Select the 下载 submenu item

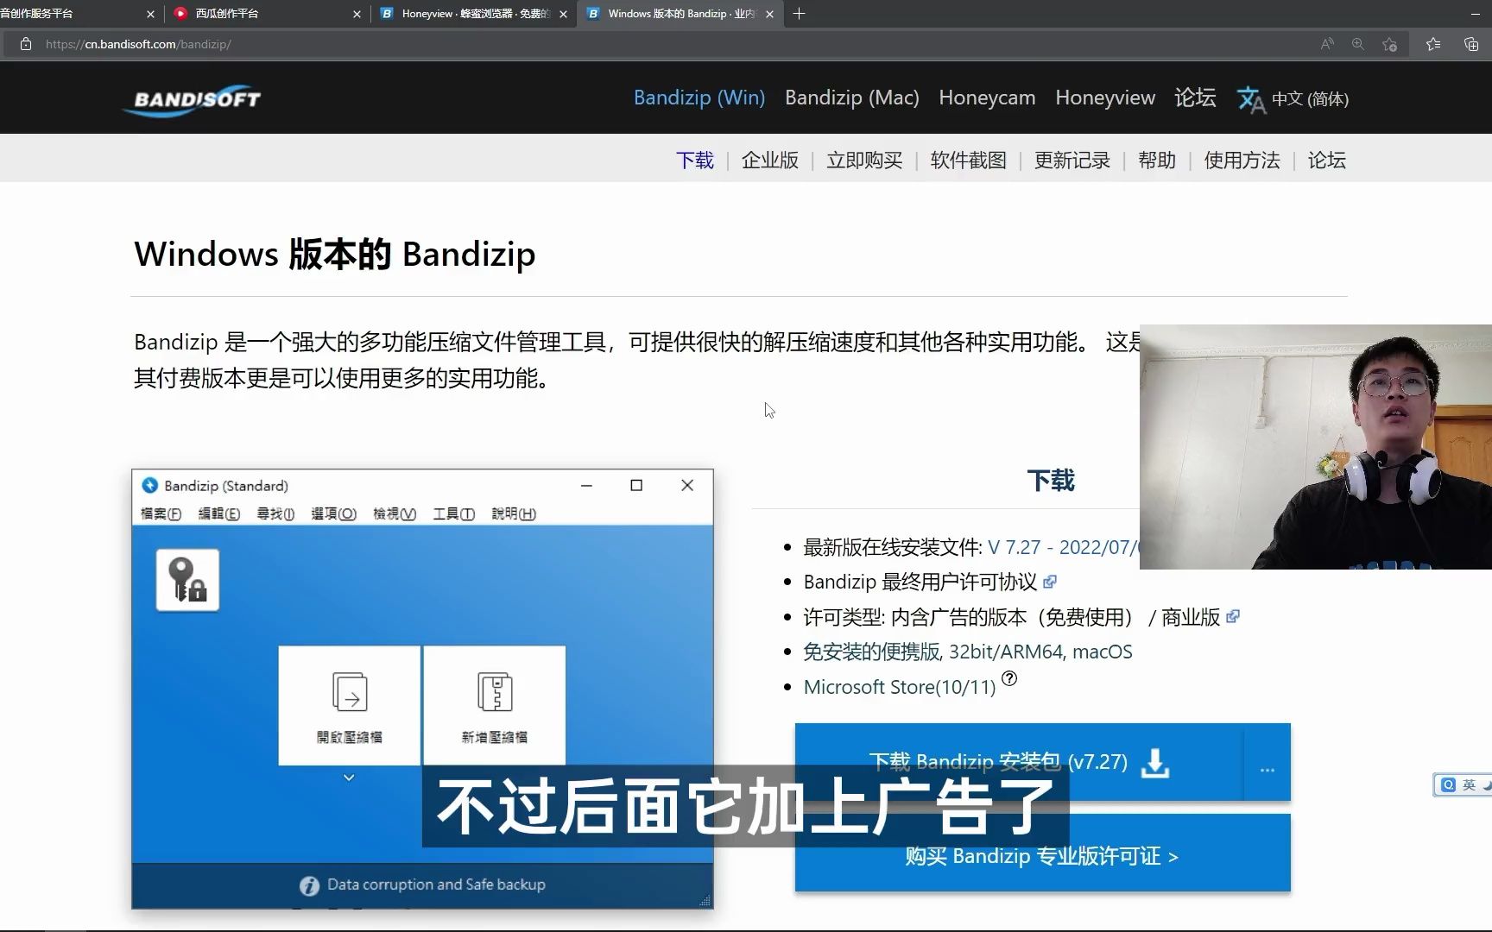(x=695, y=161)
